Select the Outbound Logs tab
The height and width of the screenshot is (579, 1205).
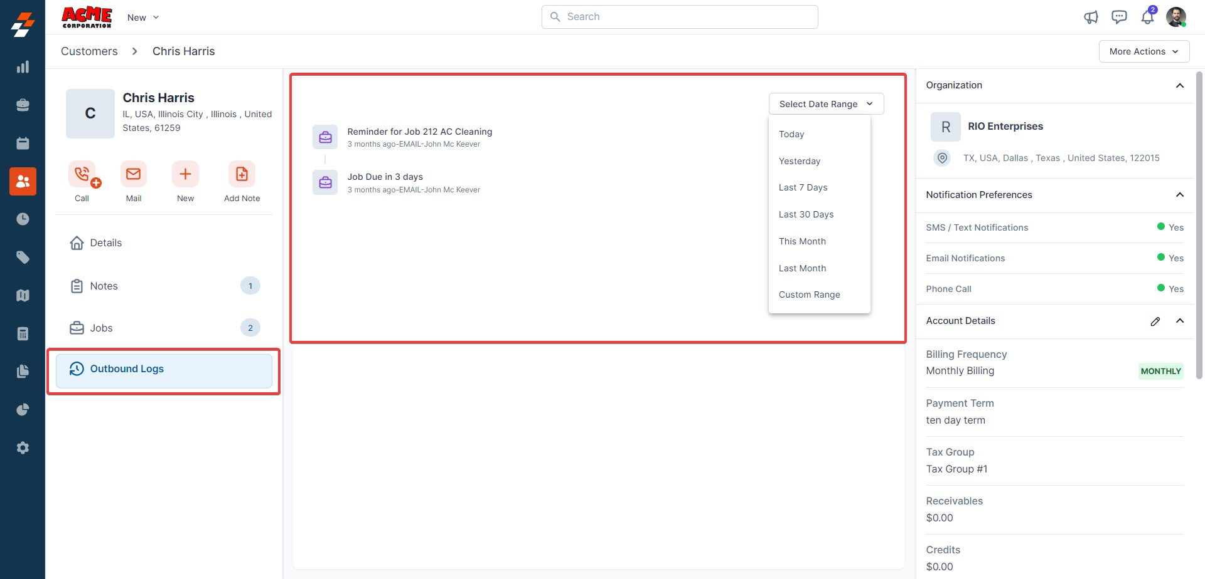[164, 370]
